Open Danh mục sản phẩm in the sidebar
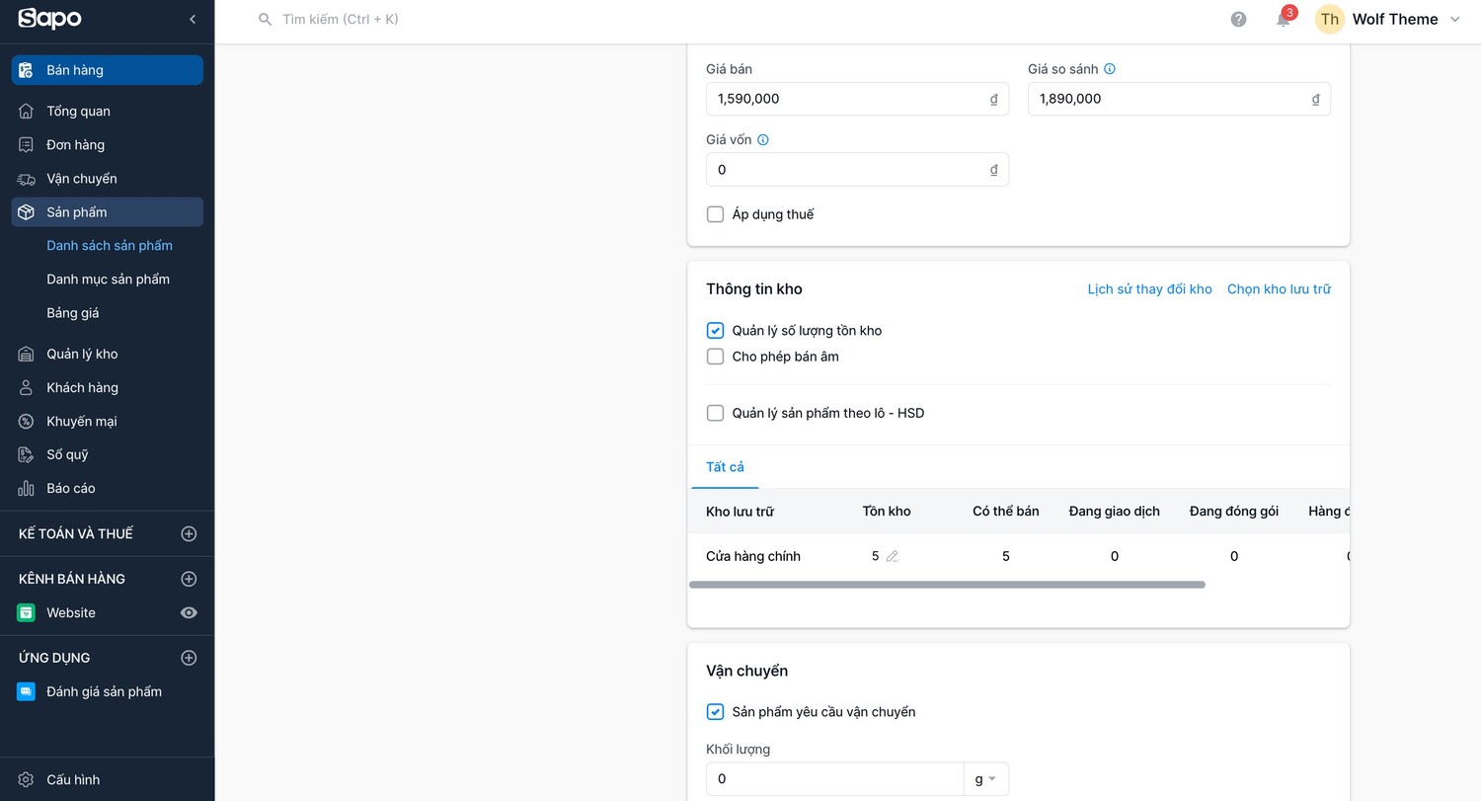The image size is (1481, 801). click(x=108, y=280)
